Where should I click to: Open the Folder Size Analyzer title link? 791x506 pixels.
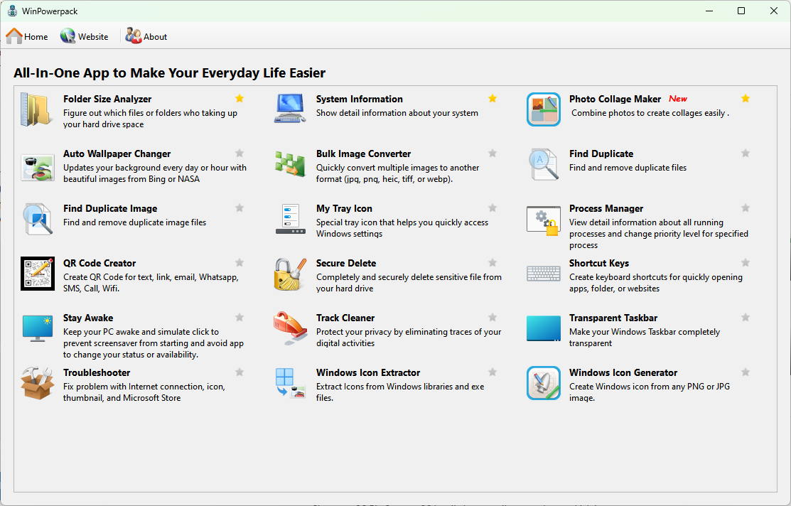(x=107, y=99)
